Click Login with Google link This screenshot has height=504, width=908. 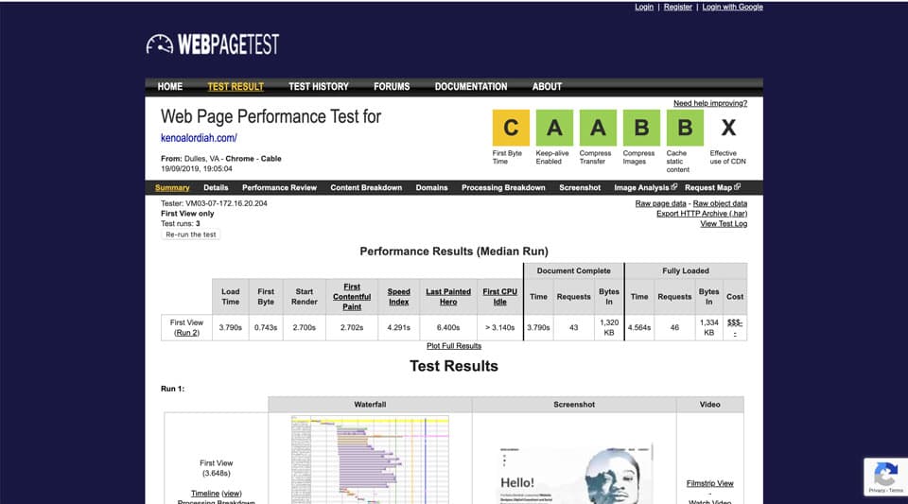(732, 7)
